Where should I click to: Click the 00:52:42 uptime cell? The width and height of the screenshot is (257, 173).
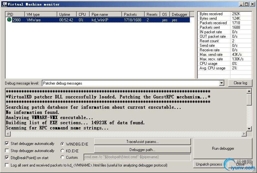(66, 20)
